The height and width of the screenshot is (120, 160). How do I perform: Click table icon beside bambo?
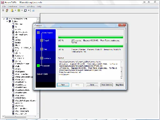tap(13, 42)
